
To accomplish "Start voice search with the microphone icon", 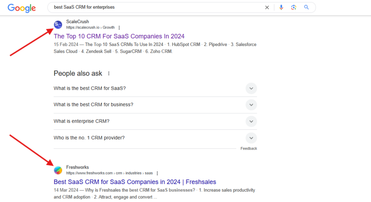I will coord(281,7).
